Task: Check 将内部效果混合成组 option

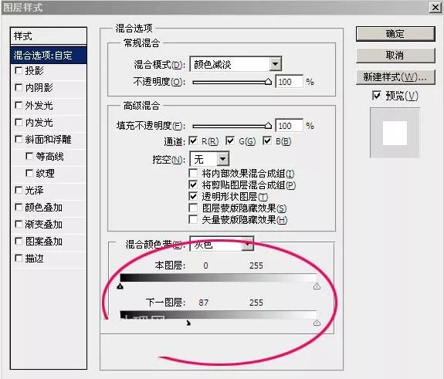Action: 193,173
